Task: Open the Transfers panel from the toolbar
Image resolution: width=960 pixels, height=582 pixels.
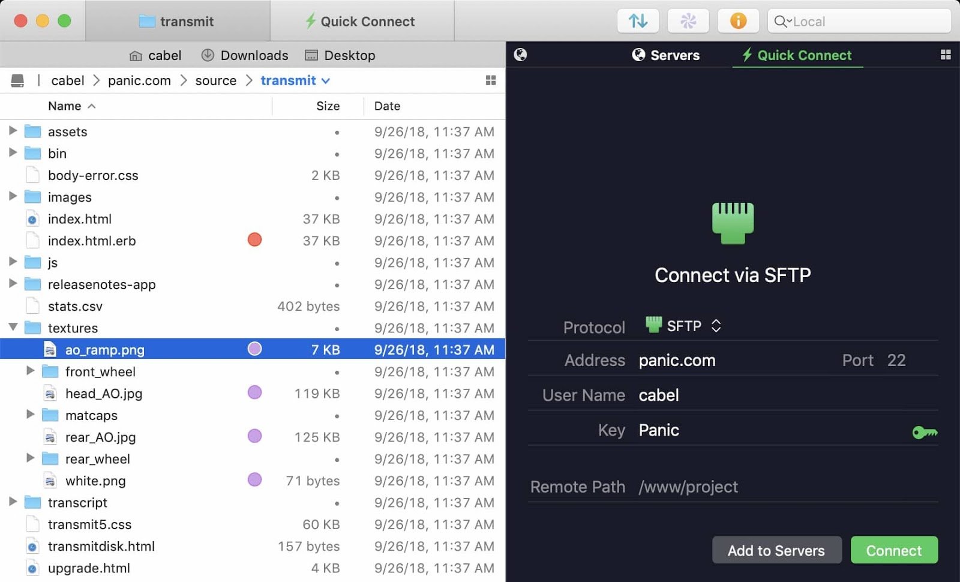Action: pos(638,21)
